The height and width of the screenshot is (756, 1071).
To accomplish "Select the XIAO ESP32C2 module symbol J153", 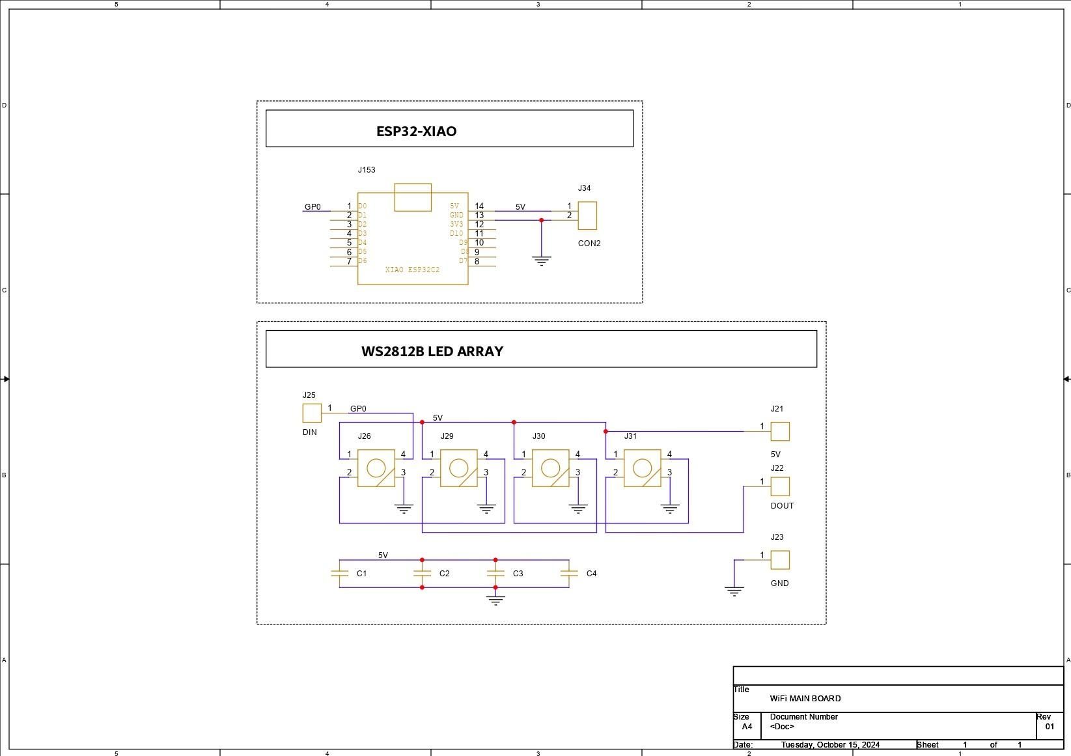I will (413, 234).
